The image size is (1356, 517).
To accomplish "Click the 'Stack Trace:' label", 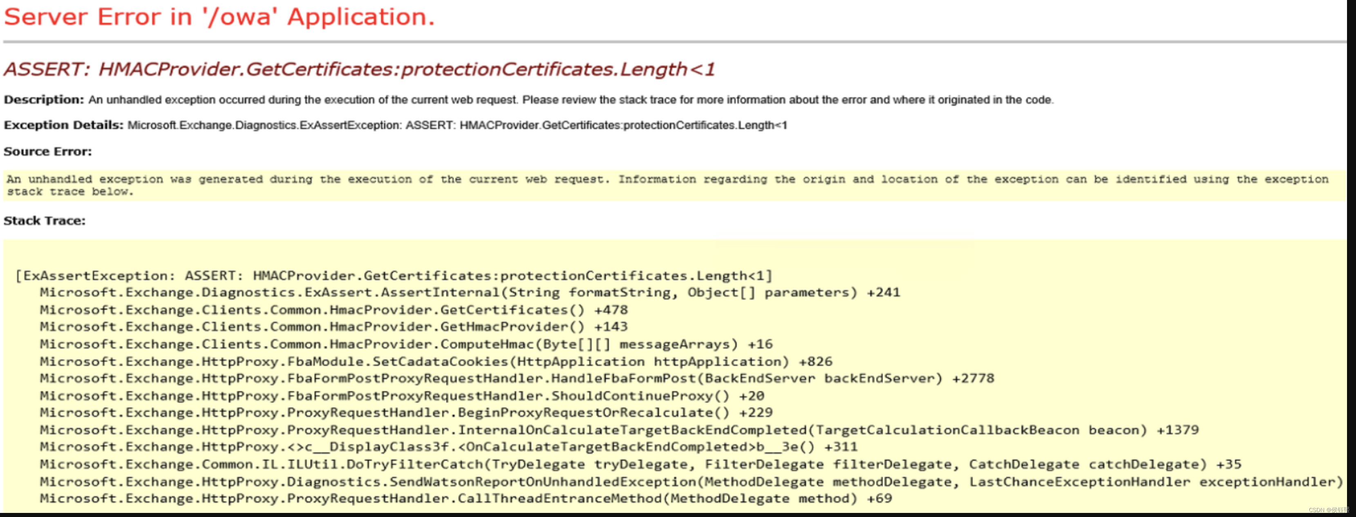I will point(44,221).
